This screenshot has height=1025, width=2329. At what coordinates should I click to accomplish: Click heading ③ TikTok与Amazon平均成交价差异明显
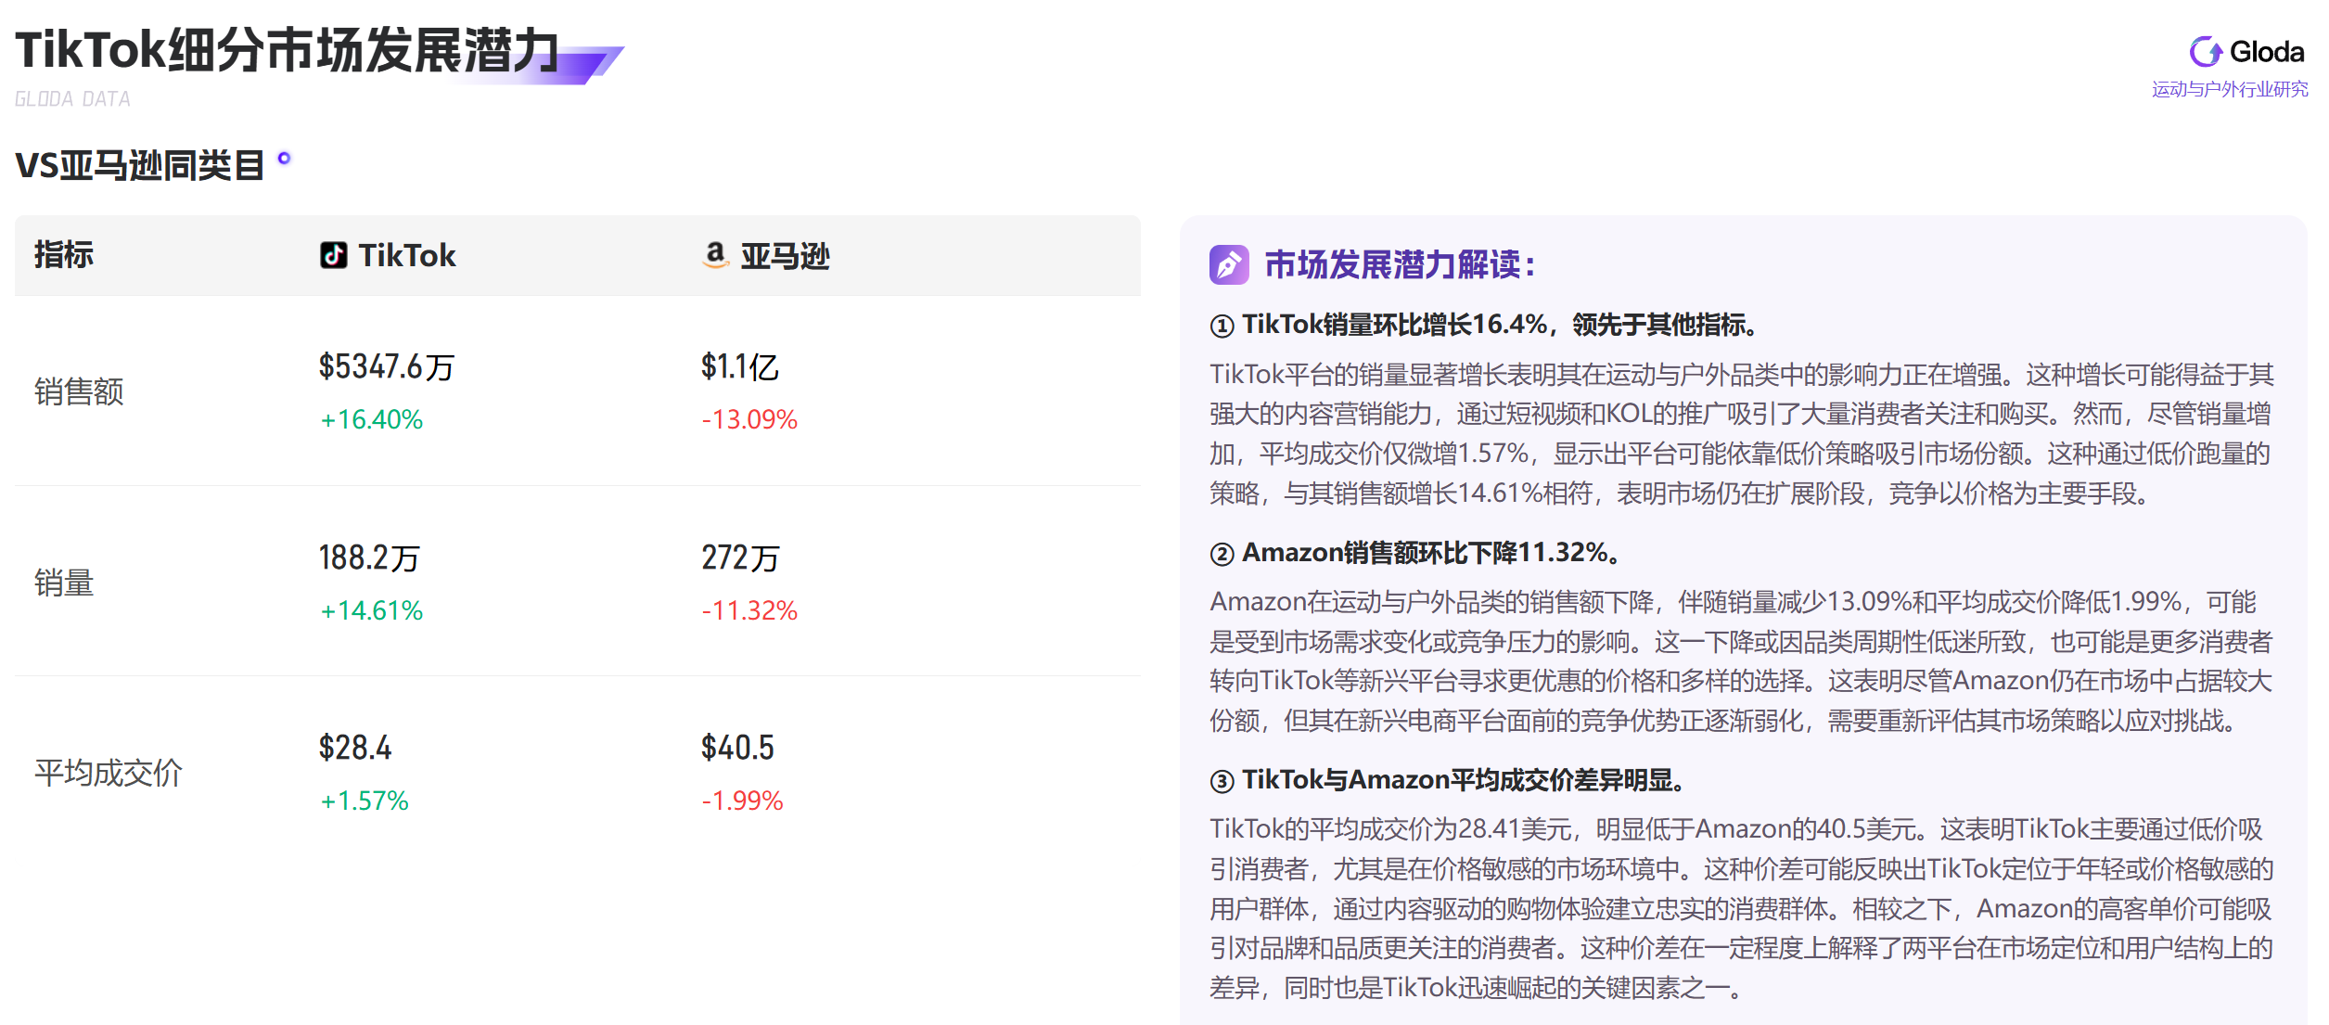click(1448, 780)
